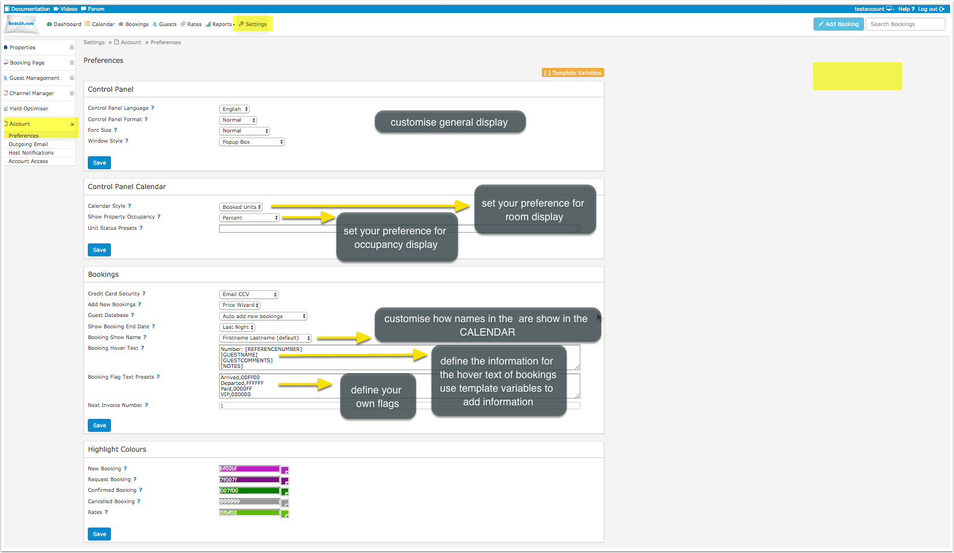Expand the Reports menu

[220, 24]
